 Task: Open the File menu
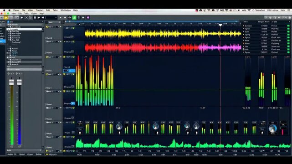(24, 10)
